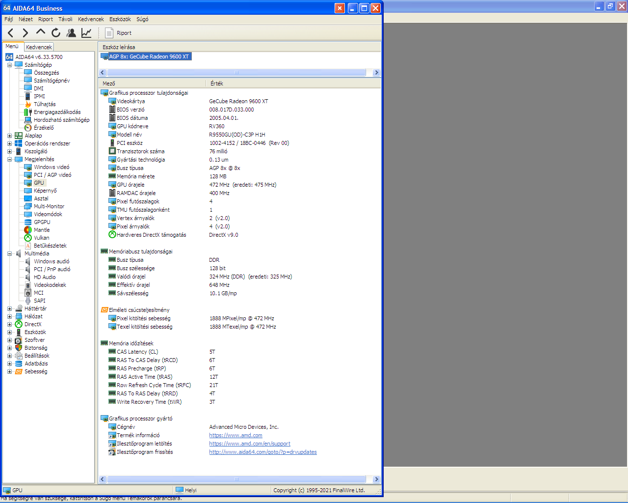Click the red X button beside AIDA64 title
The width and height of the screenshot is (628, 503).
tap(340, 8)
